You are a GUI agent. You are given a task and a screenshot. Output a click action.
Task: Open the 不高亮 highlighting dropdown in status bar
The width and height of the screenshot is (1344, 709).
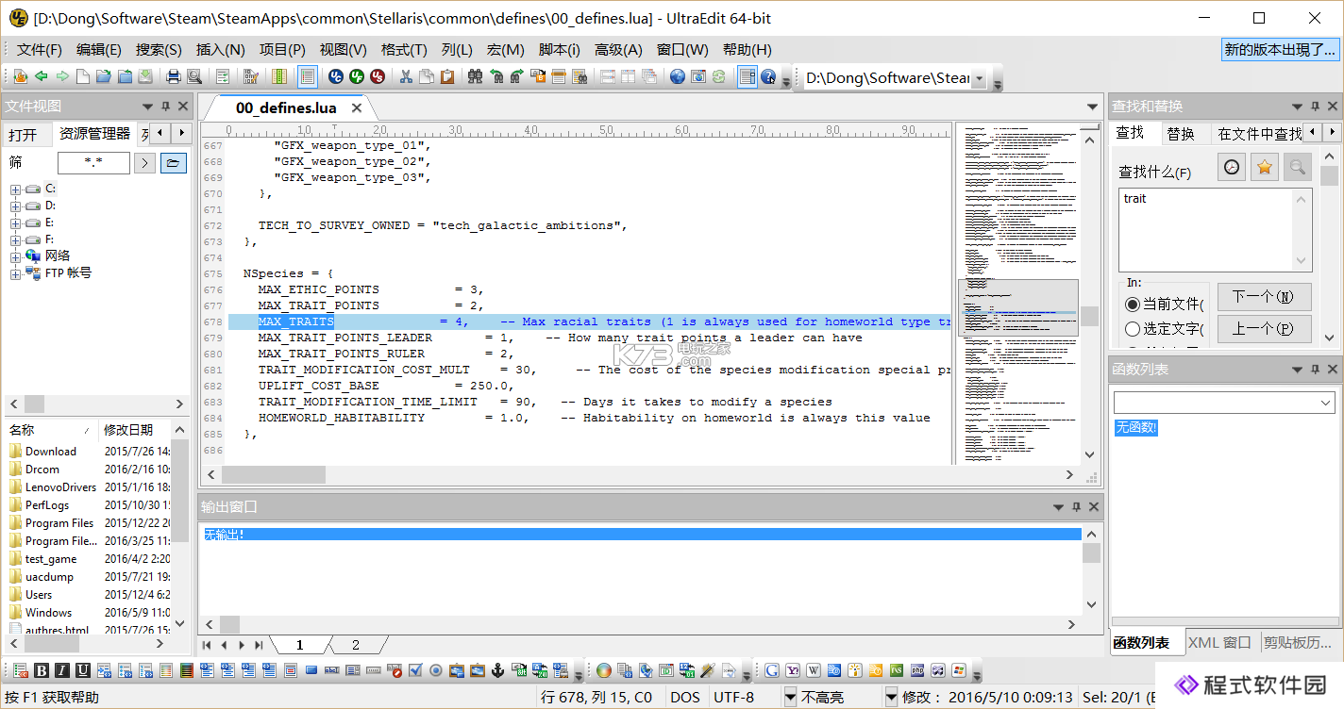[791, 697]
